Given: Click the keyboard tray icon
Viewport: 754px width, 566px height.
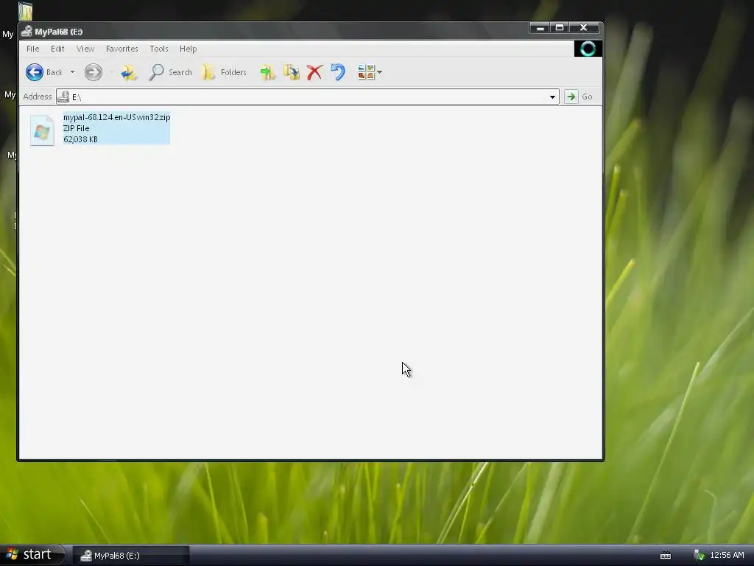Looking at the screenshot, I should coord(666,556).
